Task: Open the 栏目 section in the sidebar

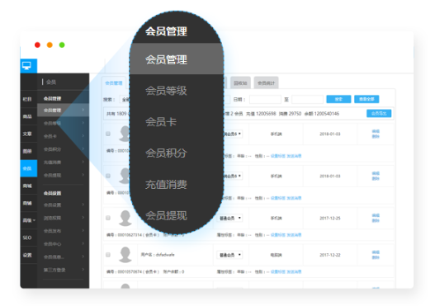Action: (x=27, y=99)
